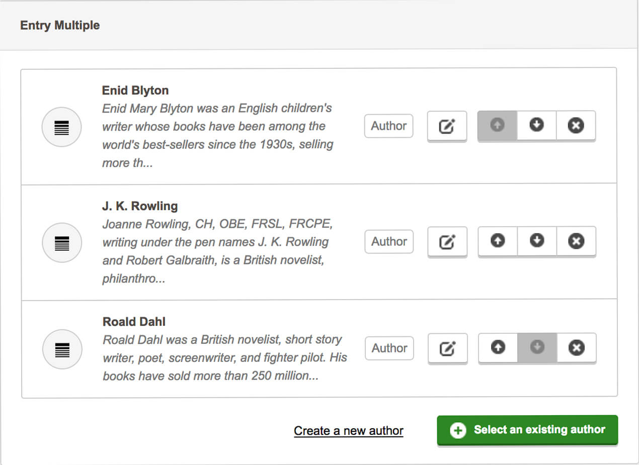Remove J. K. Rowling entry
Viewport: 639px width, 465px height.
coord(576,241)
